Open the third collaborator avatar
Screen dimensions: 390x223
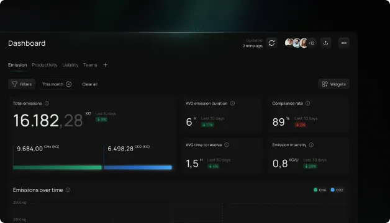[x=304, y=43]
